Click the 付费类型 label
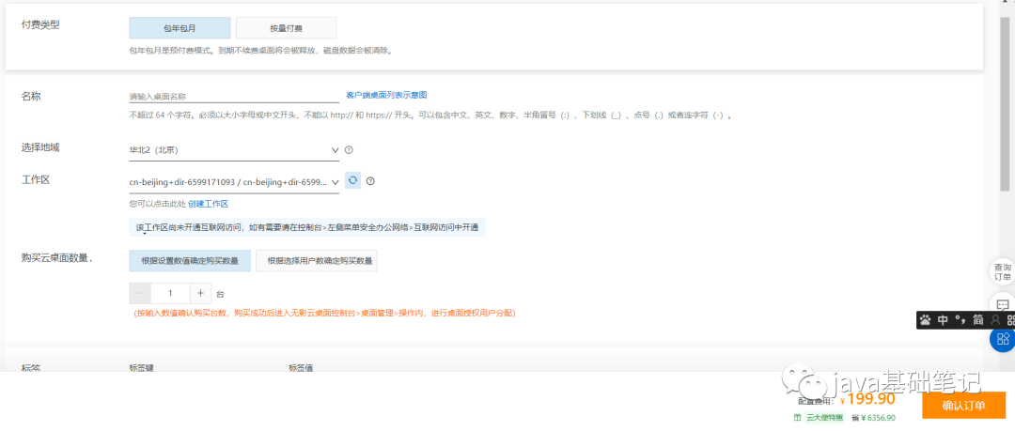 40,26
